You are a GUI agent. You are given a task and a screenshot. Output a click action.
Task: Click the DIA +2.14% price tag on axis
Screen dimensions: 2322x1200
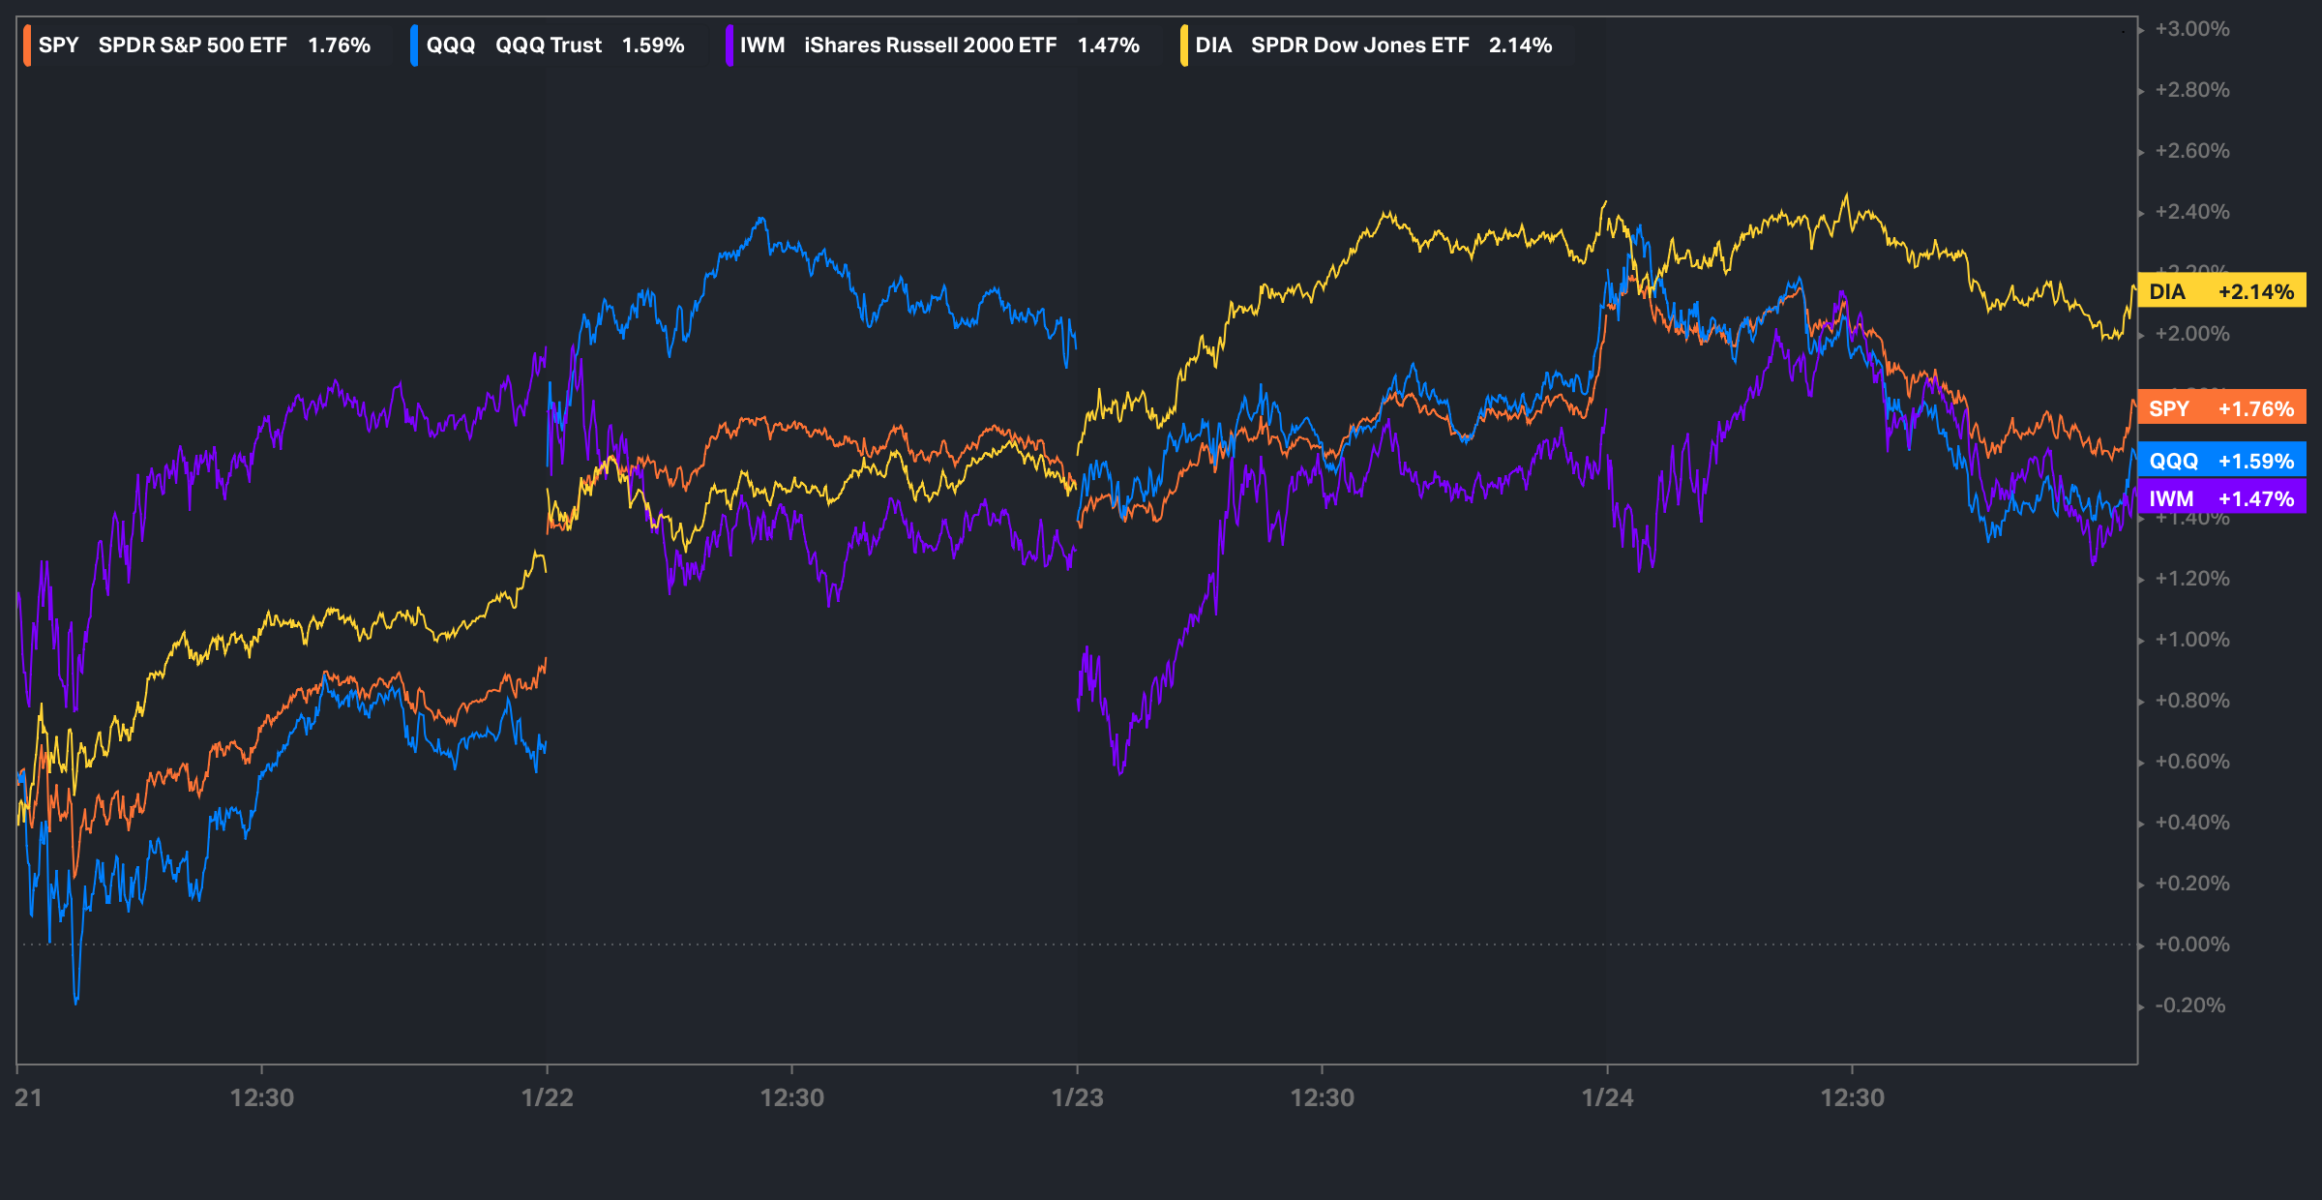click(x=2221, y=291)
